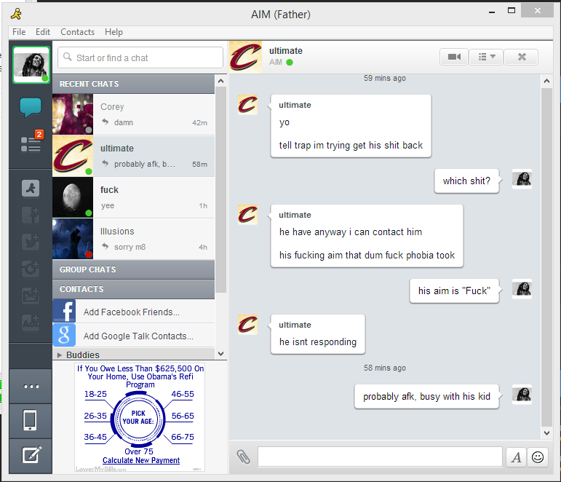Image resolution: width=561 pixels, height=482 pixels.
Task: Click the AIM logo in title bar
Action: tap(17, 14)
